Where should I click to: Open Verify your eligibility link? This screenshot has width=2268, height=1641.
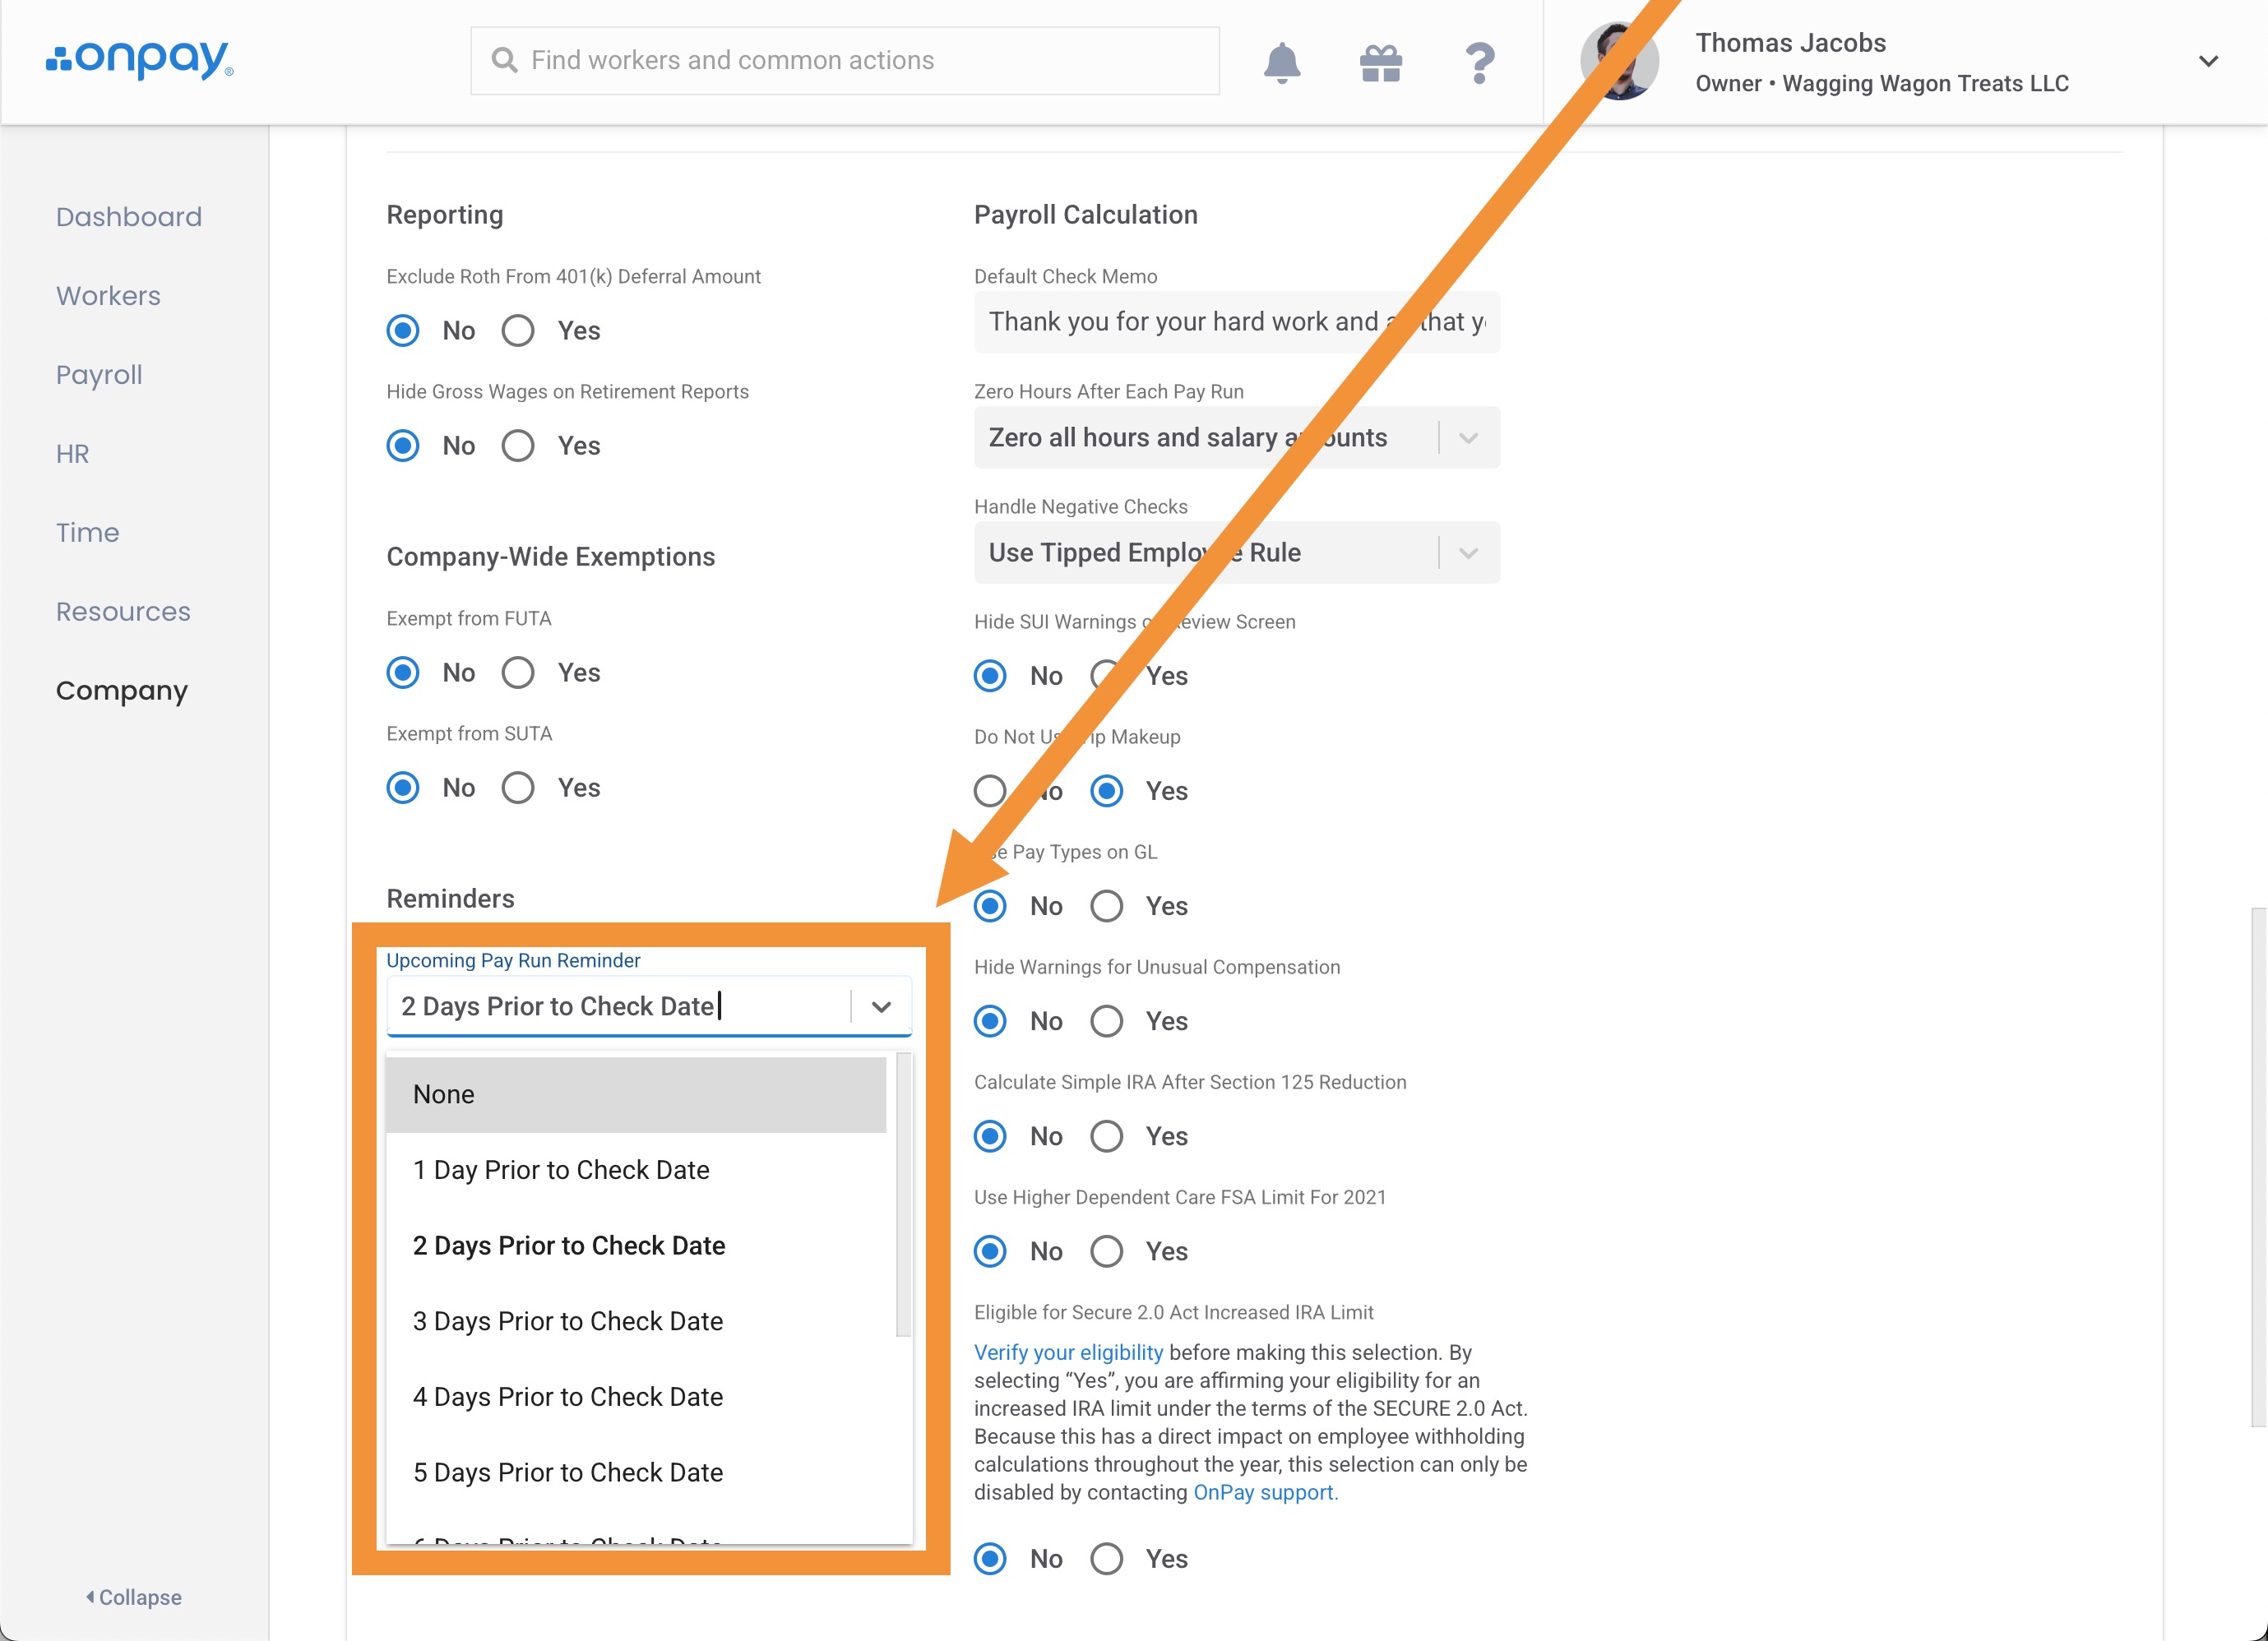pos(1068,1352)
